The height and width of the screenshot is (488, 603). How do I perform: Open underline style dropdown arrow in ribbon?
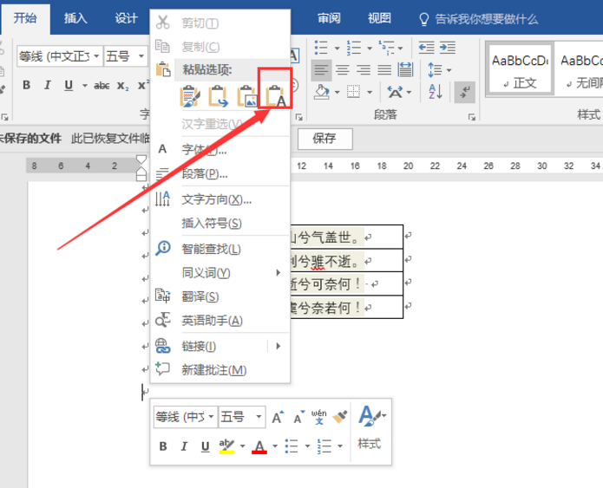pyautogui.click(x=85, y=85)
